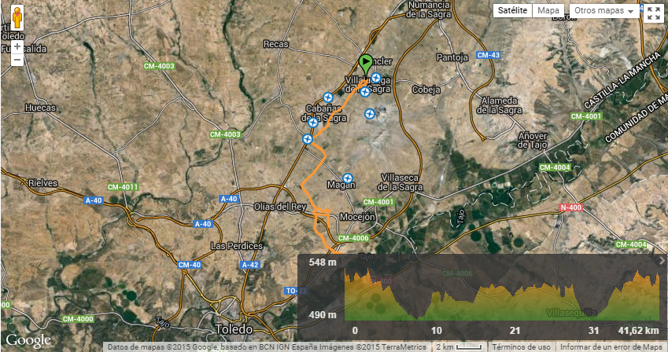
Task: Click the Pantoja town label
Action: [452, 57]
